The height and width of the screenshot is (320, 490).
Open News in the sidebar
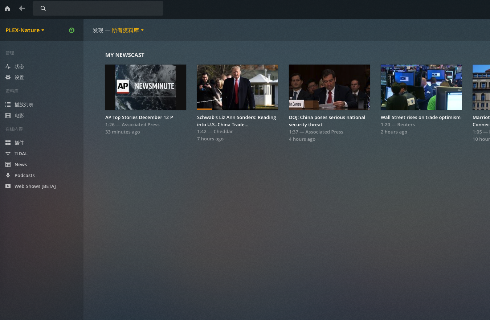21,164
